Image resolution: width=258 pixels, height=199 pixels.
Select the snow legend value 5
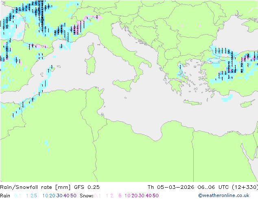click(120, 196)
